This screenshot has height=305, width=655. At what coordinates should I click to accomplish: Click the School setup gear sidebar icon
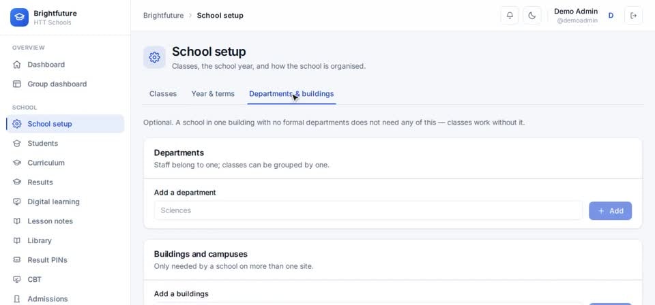point(16,124)
